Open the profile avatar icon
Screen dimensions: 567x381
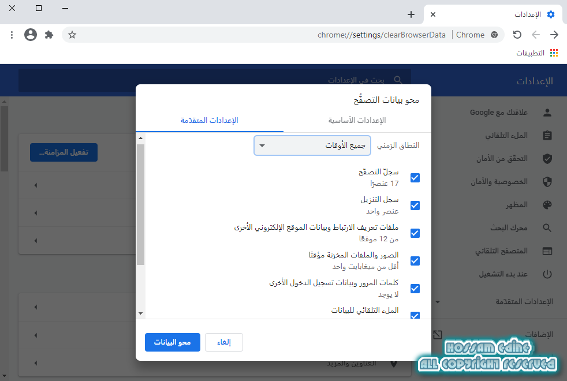coord(31,35)
